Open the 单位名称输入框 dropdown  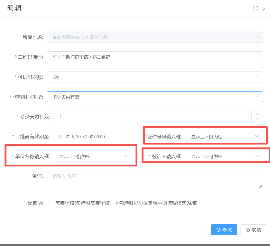point(92,156)
